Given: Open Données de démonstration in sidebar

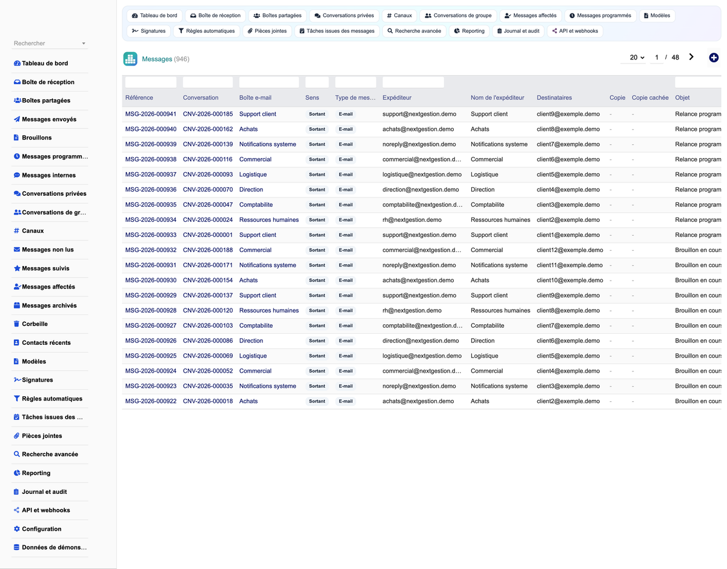Looking at the screenshot, I should 50,548.
